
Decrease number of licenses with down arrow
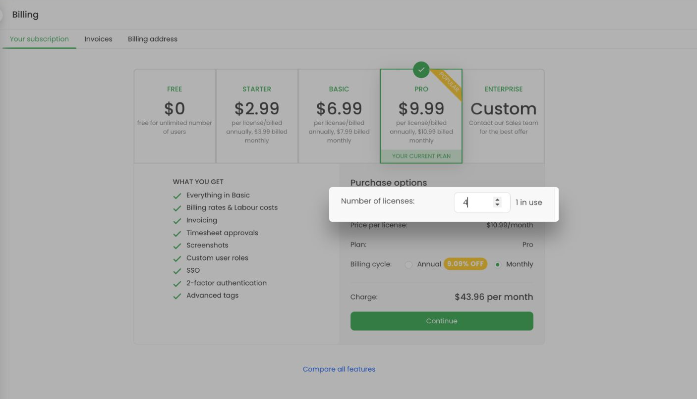click(497, 205)
